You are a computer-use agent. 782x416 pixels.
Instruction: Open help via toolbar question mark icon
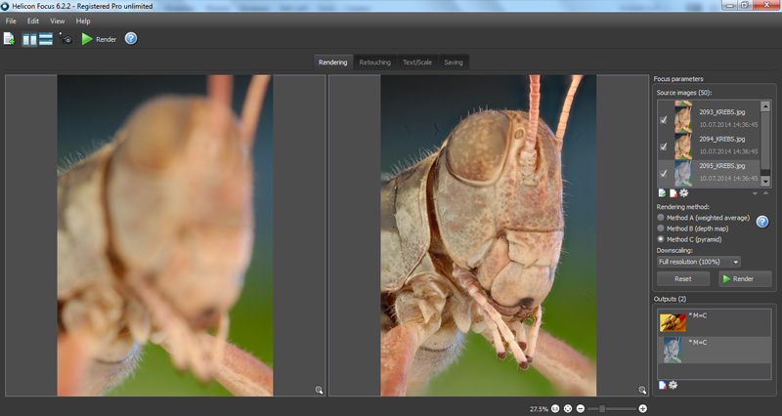[x=131, y=38]
